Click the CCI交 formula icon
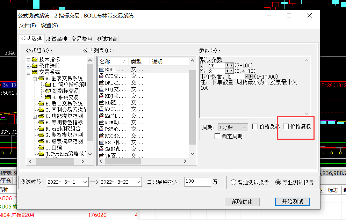Screen dimensions: 346x220 point(102,76)
